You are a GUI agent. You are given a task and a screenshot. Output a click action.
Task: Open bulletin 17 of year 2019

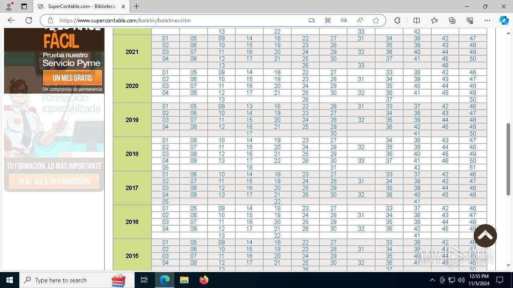tap(249, 134)
